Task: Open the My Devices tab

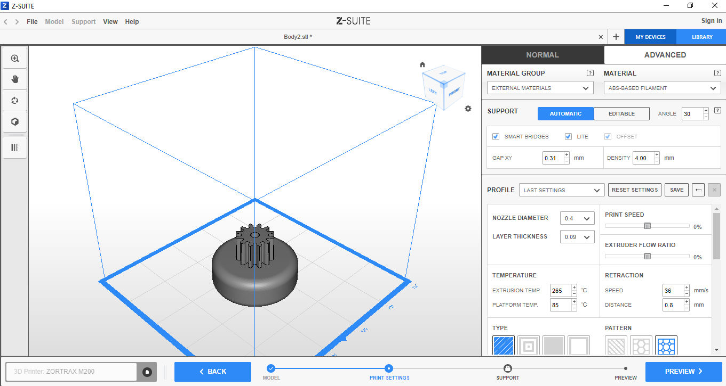Action: [650, 37]
